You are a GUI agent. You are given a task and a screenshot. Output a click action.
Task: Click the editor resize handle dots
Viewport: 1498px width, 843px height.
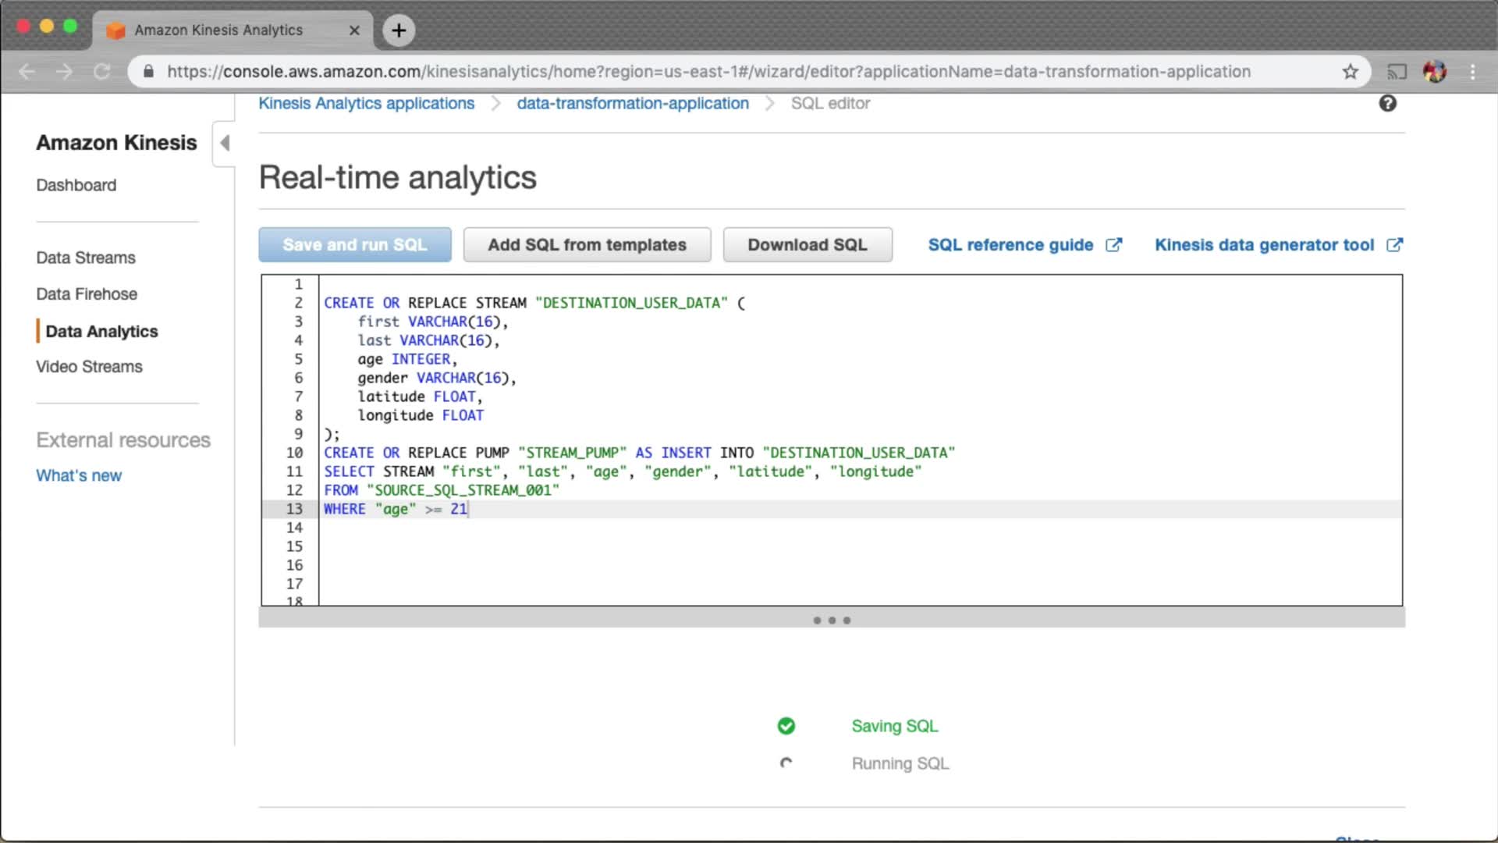click(832, 621)
